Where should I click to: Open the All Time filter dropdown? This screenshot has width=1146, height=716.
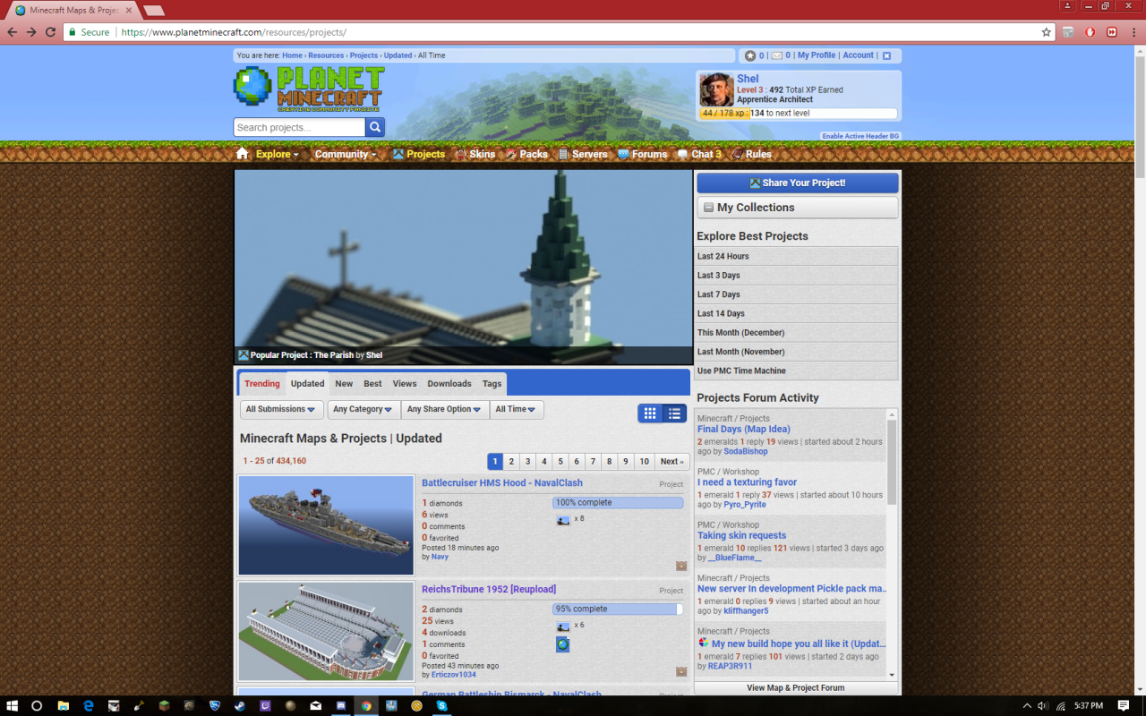pyautogui.click(x=516, y=409)
